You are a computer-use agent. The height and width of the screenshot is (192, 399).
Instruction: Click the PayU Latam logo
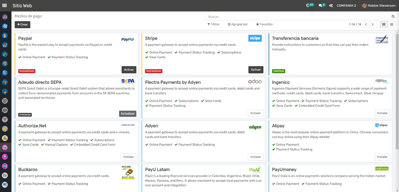click(255, 169)
